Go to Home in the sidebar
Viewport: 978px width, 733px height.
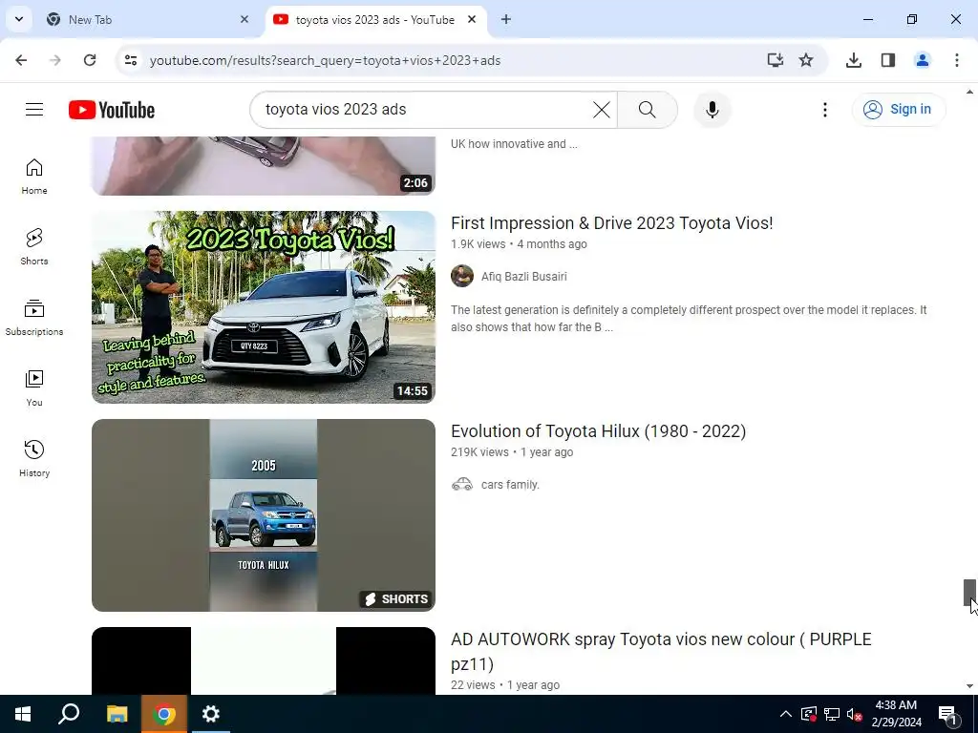[34, 177]
